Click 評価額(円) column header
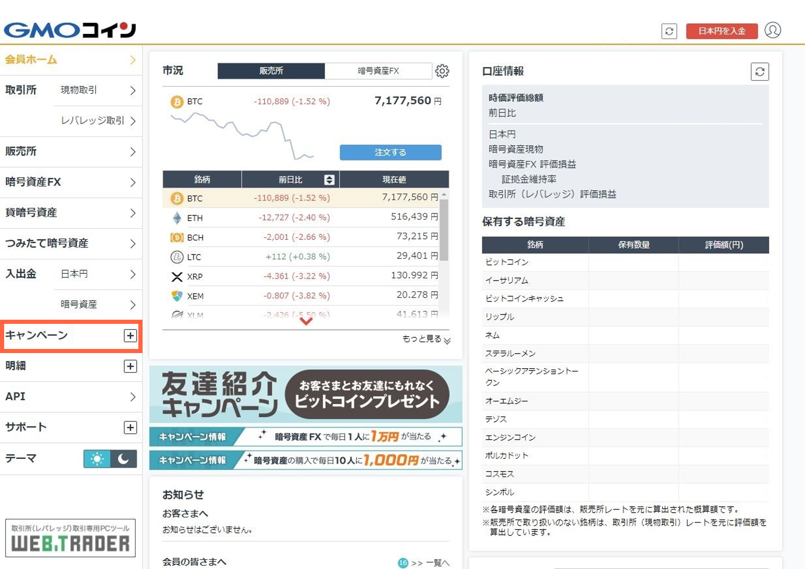Image resolution: width=805 pixels, height=569 pixels. (724, 245)
